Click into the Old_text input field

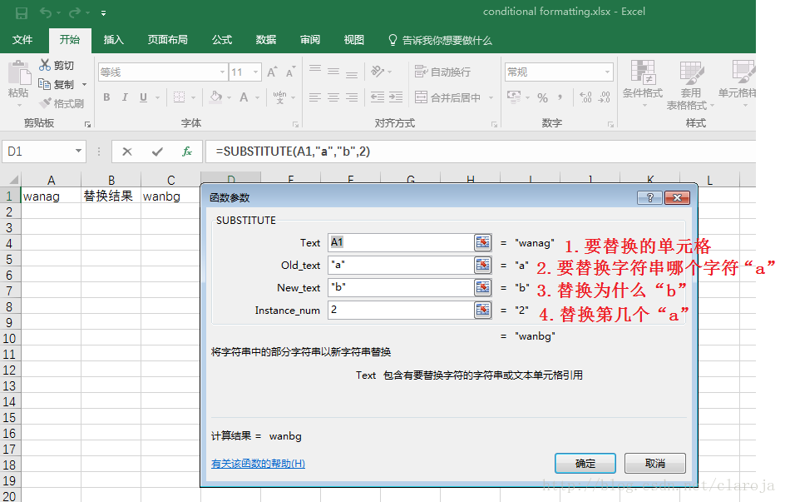(x=399, y=265)
